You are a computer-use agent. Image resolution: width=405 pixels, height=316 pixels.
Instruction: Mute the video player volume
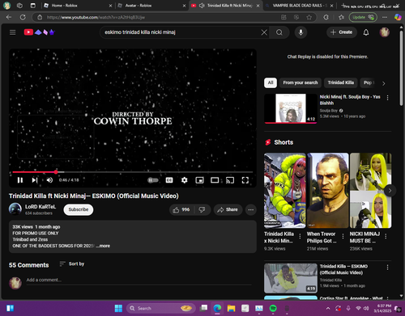tap(49, 180)
